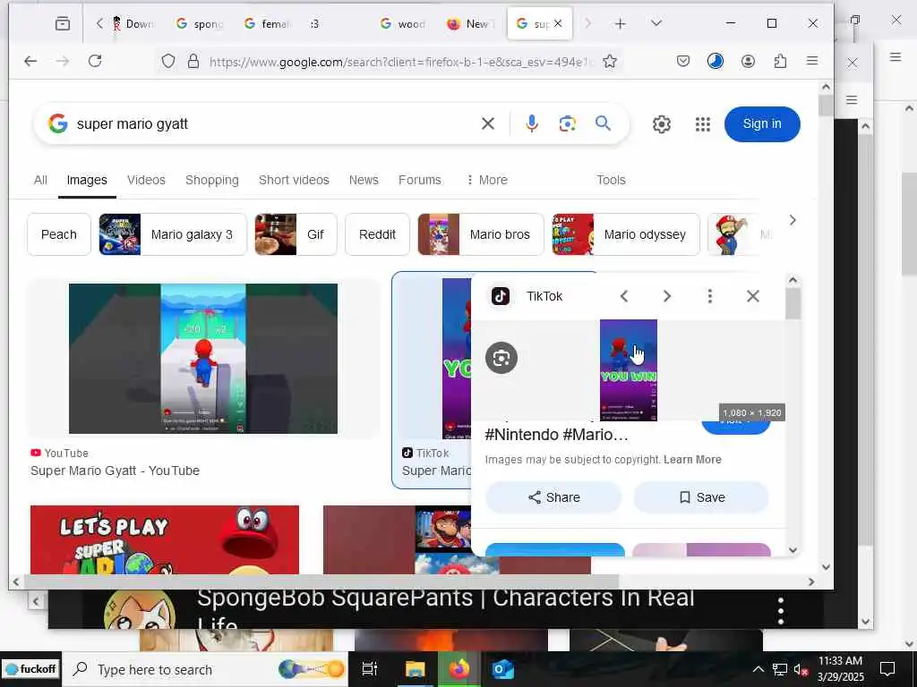917x687 pixels.
Task: Start voice search with microphone
Action: pos(532,123)
